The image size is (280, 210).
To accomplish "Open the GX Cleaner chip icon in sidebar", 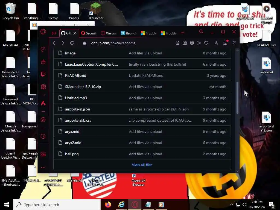I will (43, 87).
